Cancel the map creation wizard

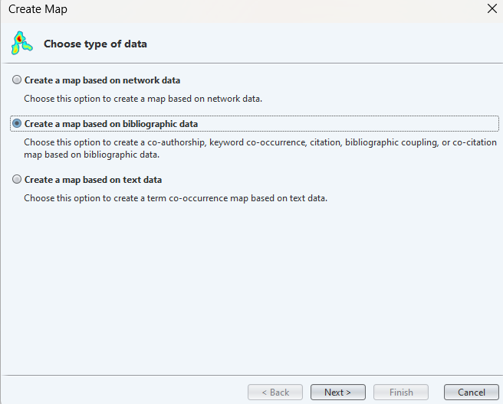pos(472,393)
